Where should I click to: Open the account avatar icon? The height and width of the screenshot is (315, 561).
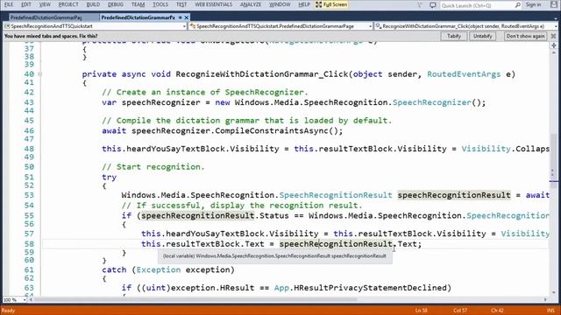(x=554, y=5)
